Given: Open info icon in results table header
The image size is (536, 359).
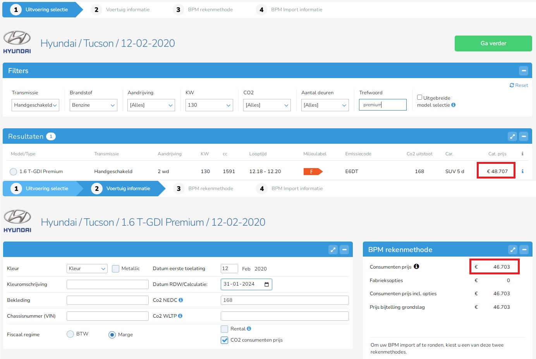Looking at the screenshot, I should click(x=522, y=154).
